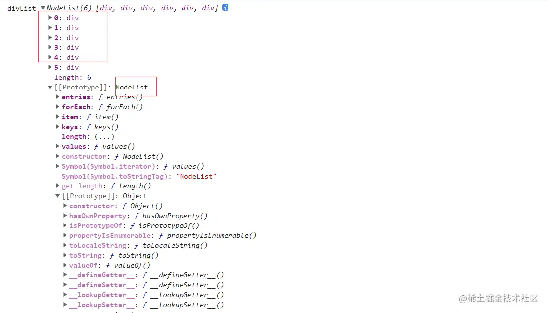Click the "NodeList" string value of toStringTag
The width and height of the screenshot is (548, 313).
[196, 176]
